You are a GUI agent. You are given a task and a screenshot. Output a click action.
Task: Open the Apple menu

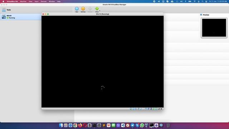coord(3,1)
